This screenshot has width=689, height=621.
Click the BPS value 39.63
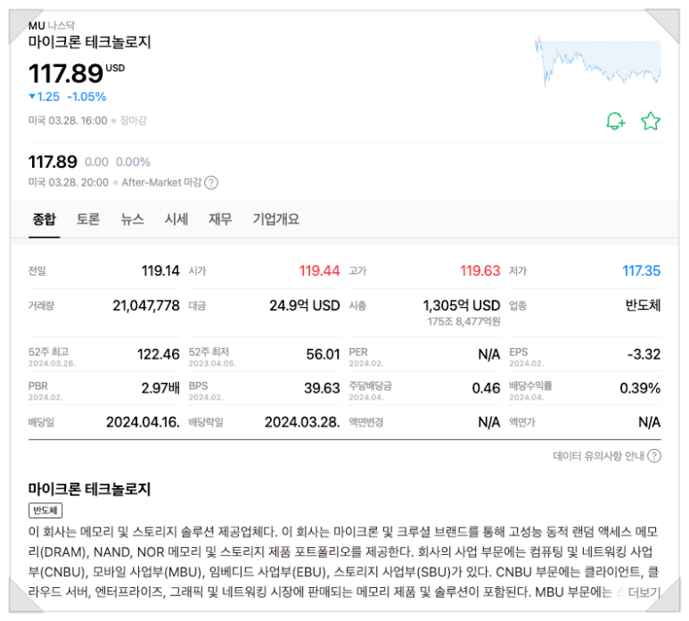[x=322, y=388]
